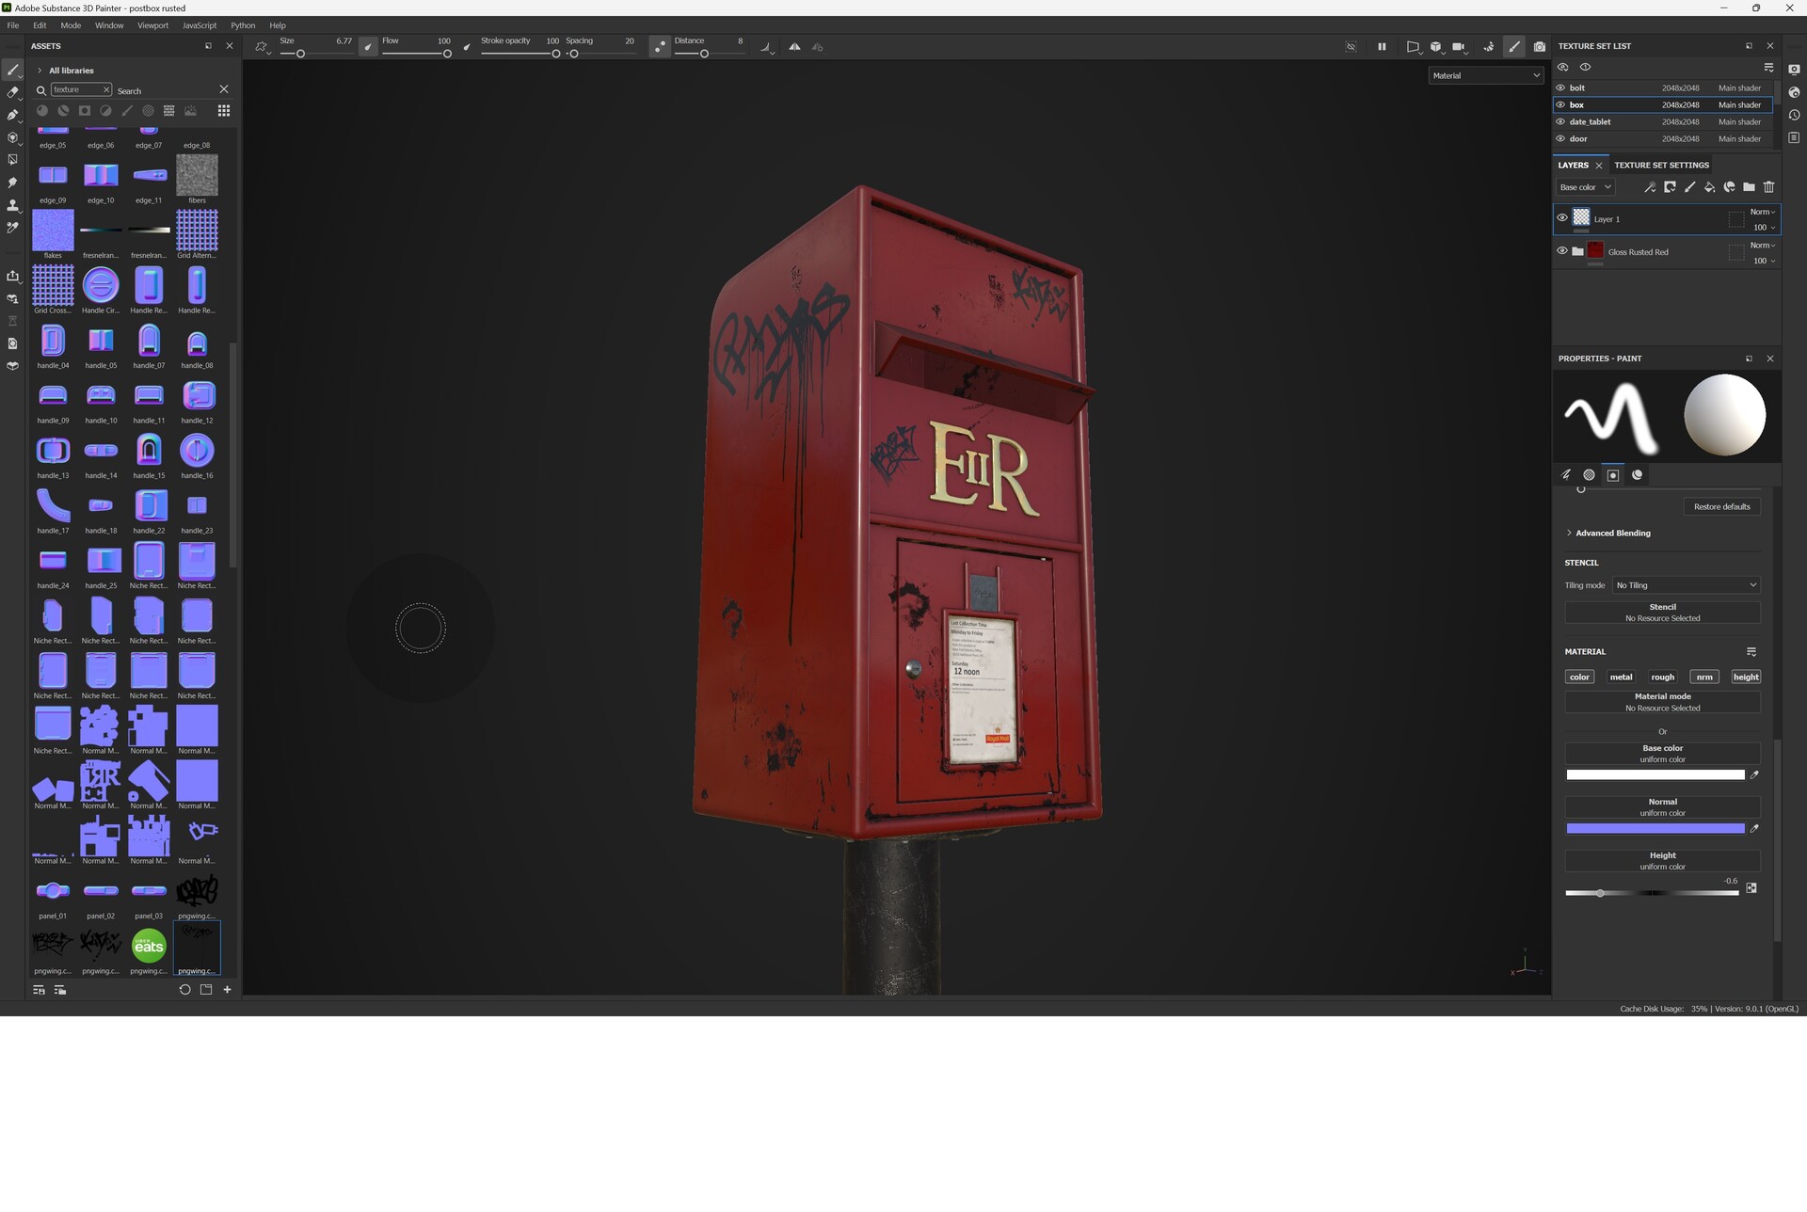Open the Tiling mode dropdown set to No Tiling
The width and height of the screenshot is (1807, 1212).
1685,584
